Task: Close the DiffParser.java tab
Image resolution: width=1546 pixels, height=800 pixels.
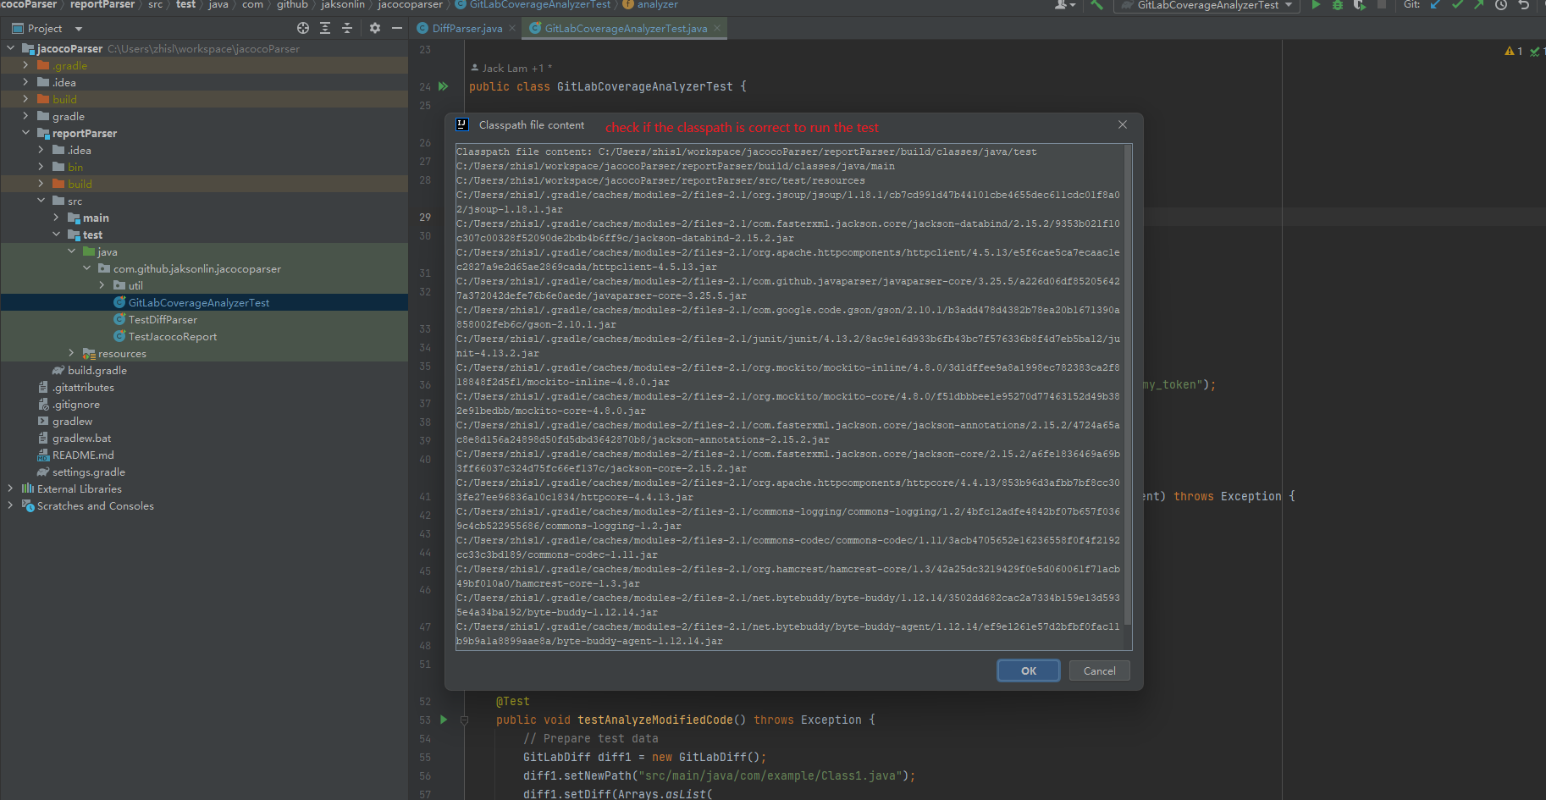Action: (x=512, y=28)
